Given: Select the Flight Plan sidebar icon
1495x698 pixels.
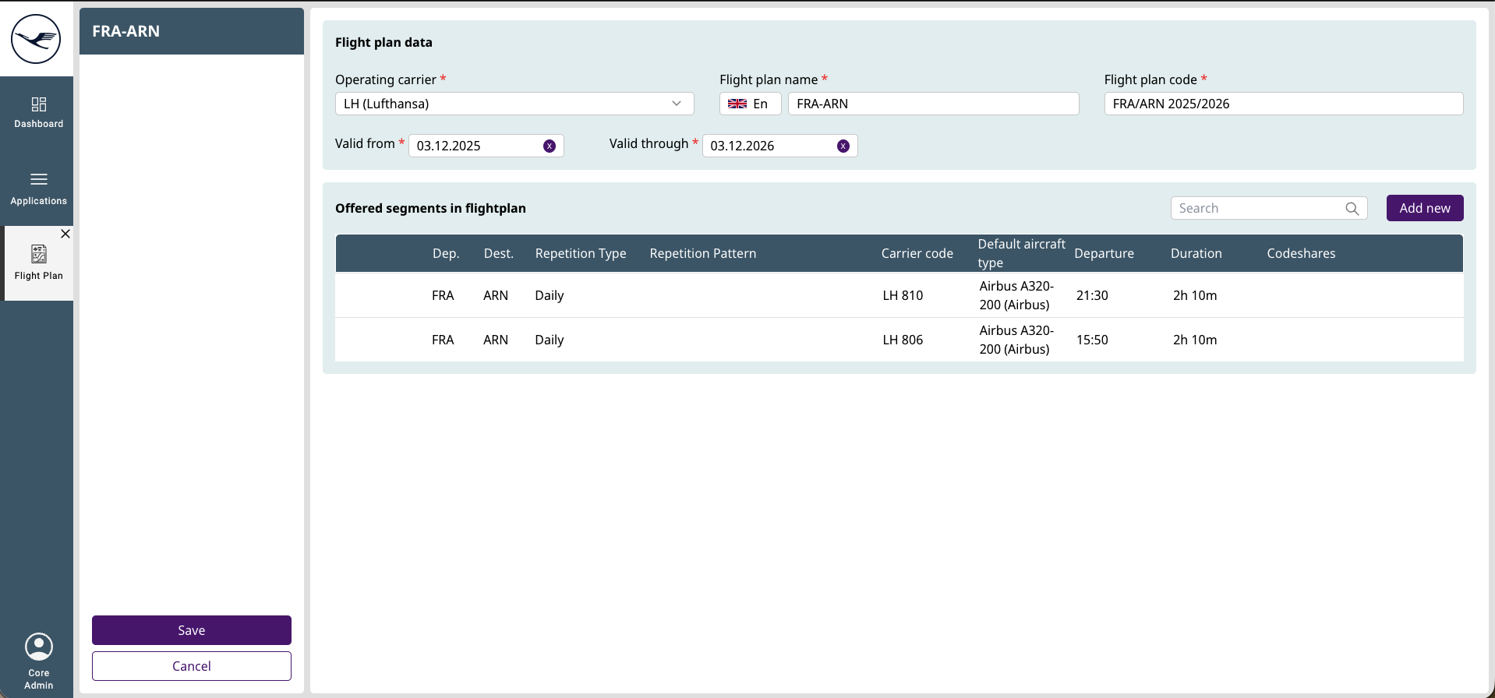Looking at the screenshot, I should 38,255.
